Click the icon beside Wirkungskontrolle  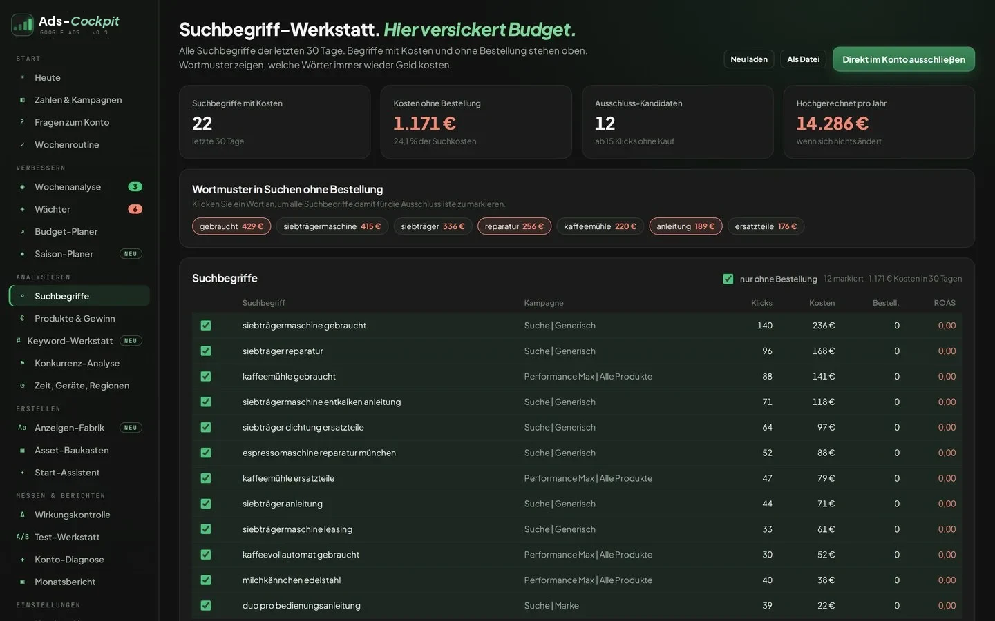click(x=22, y=515)
